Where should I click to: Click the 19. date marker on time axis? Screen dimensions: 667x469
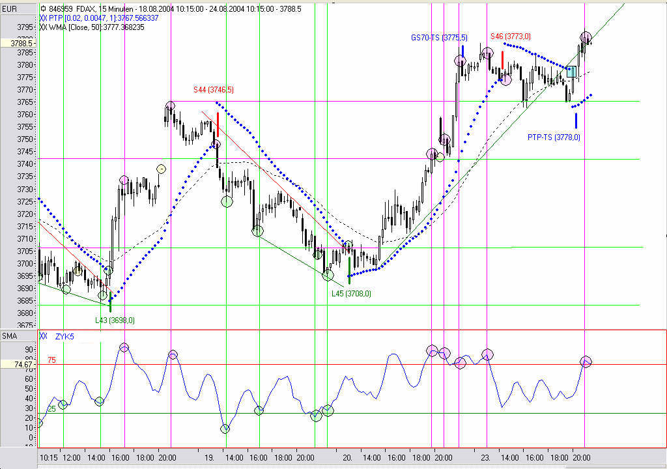click(x=209, y=458)
